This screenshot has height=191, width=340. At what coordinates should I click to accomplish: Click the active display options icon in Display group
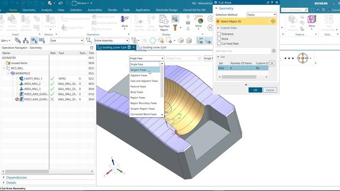(175, 19)
